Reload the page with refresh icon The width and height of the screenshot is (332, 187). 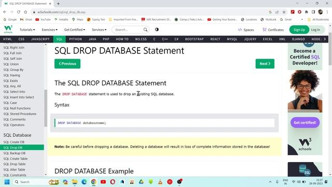[x=19, y=12]
